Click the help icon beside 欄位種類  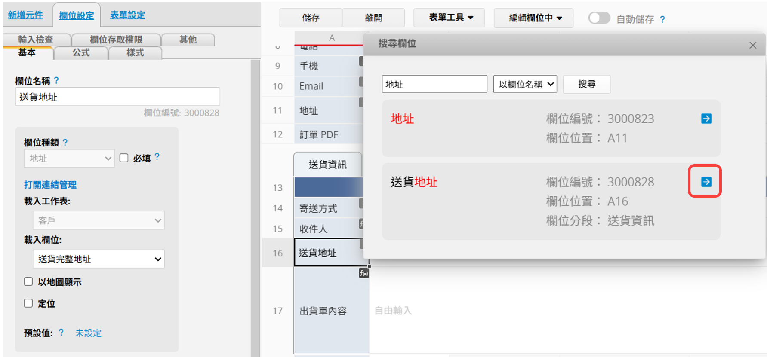[65, 142]
